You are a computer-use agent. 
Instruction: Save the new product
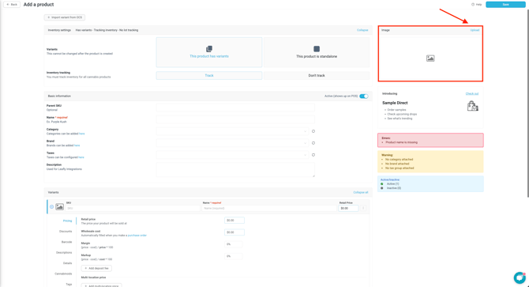[505, 5]
